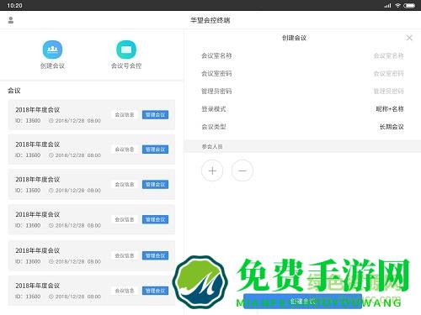This screenshot has width=421, height=315.
Task: Click 管理会议 on the fourth meeting row
Action: point(155,219)
